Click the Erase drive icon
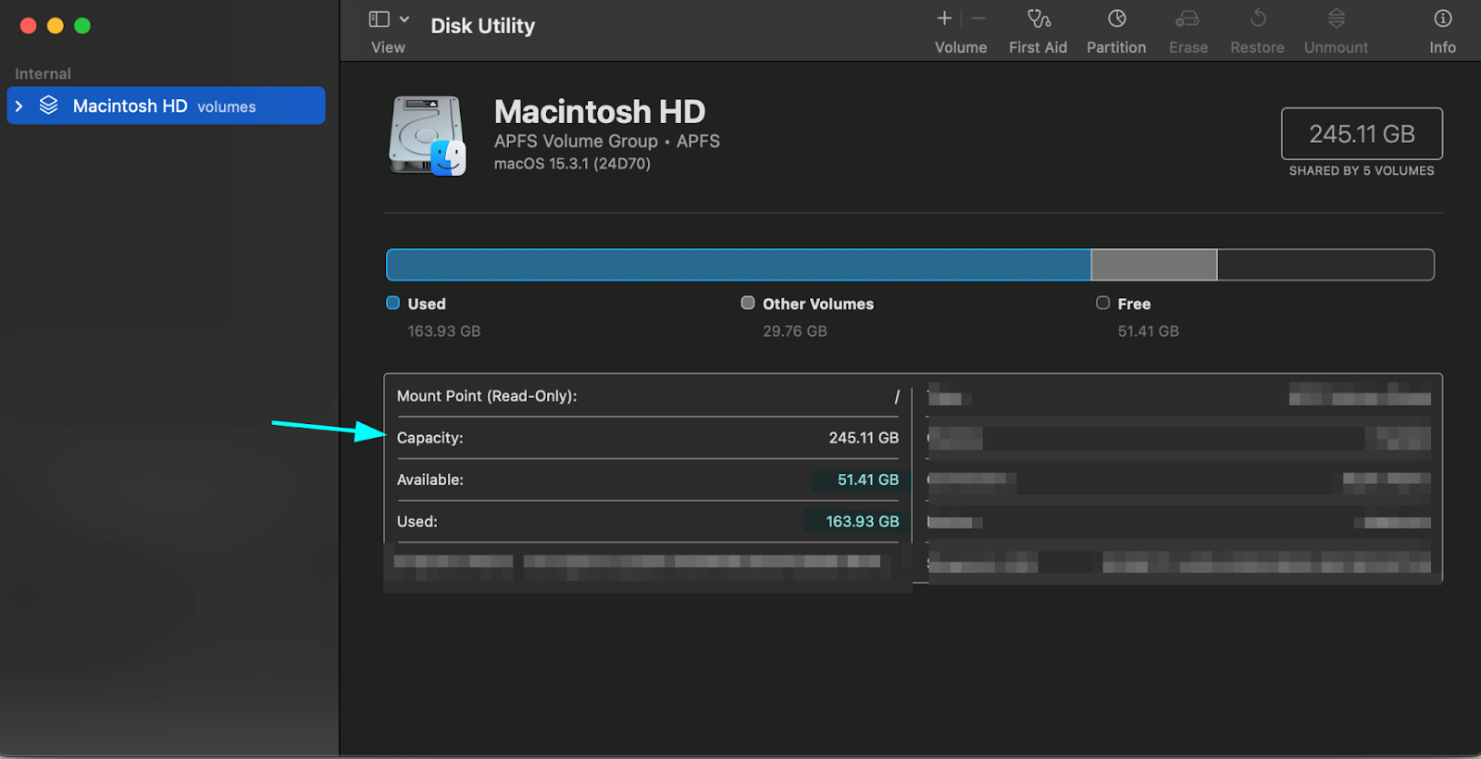Image resolution: width=1481 pixels, height=759 pixels. (1188, 19)
